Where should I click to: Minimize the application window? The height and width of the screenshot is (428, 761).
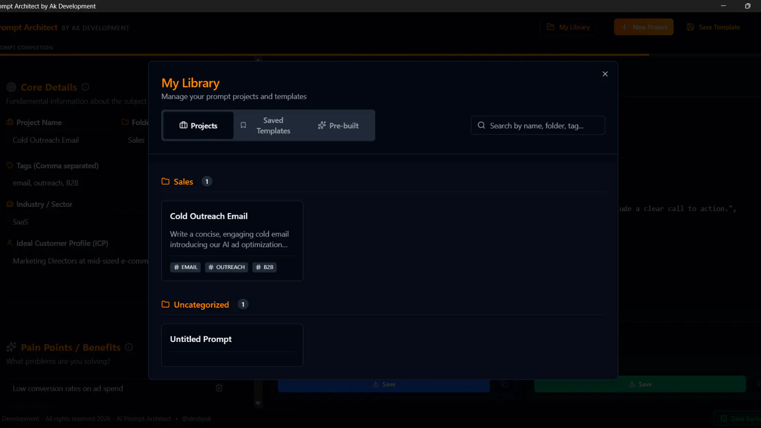click(723, 6)
